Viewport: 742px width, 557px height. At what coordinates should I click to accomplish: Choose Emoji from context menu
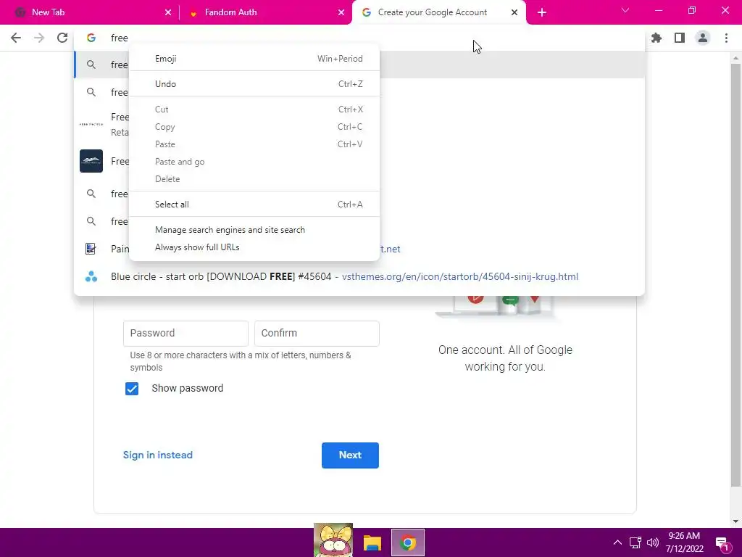point(254,59)
